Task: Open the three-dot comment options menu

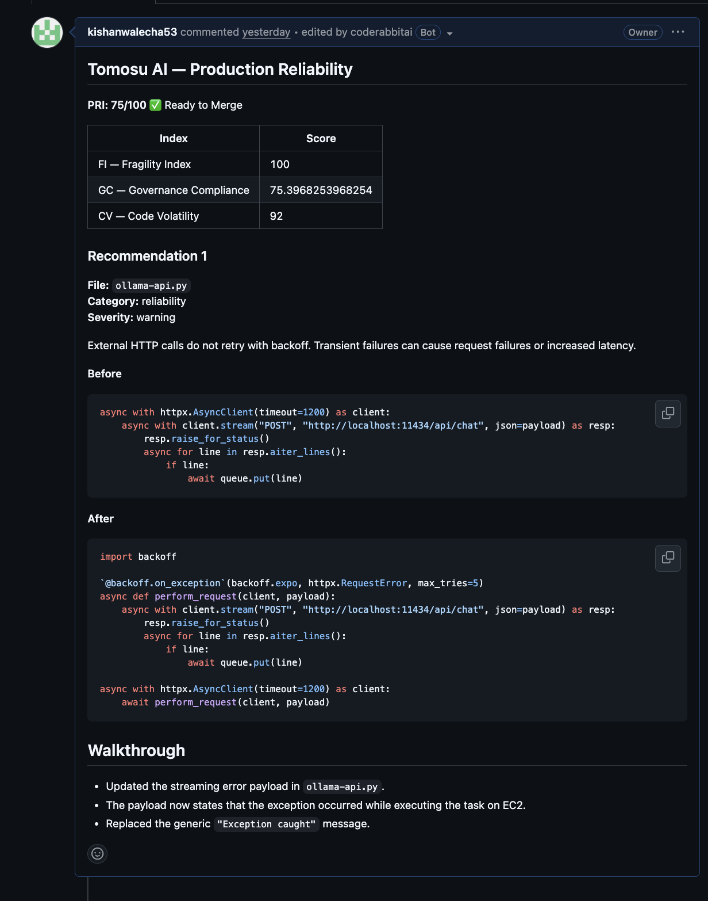Action: pyautogui.click(x=678, y=32)
